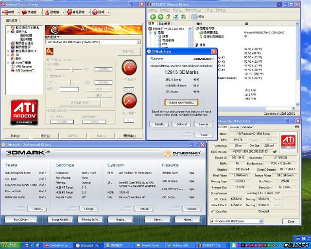
Task: Open the 喜好設定 preferences toolbar button
Action: (76, 12)
